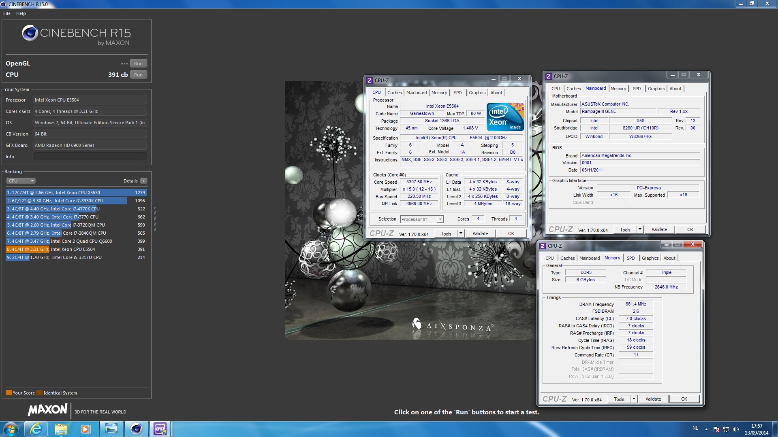Image resolution: width=778 pixels, height=437 pixels.
Task: Click the orange Your Score legend swatch
Action: 9,393
